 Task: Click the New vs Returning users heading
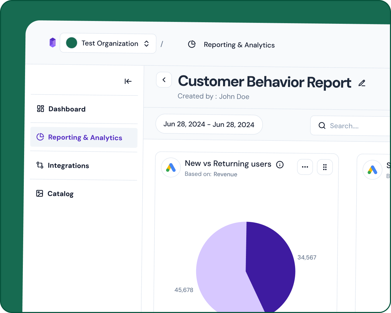pos(228,164)
